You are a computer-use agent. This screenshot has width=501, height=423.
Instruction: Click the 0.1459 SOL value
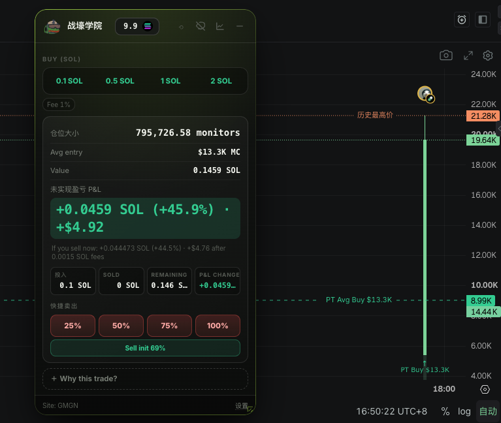click(217, 170)
